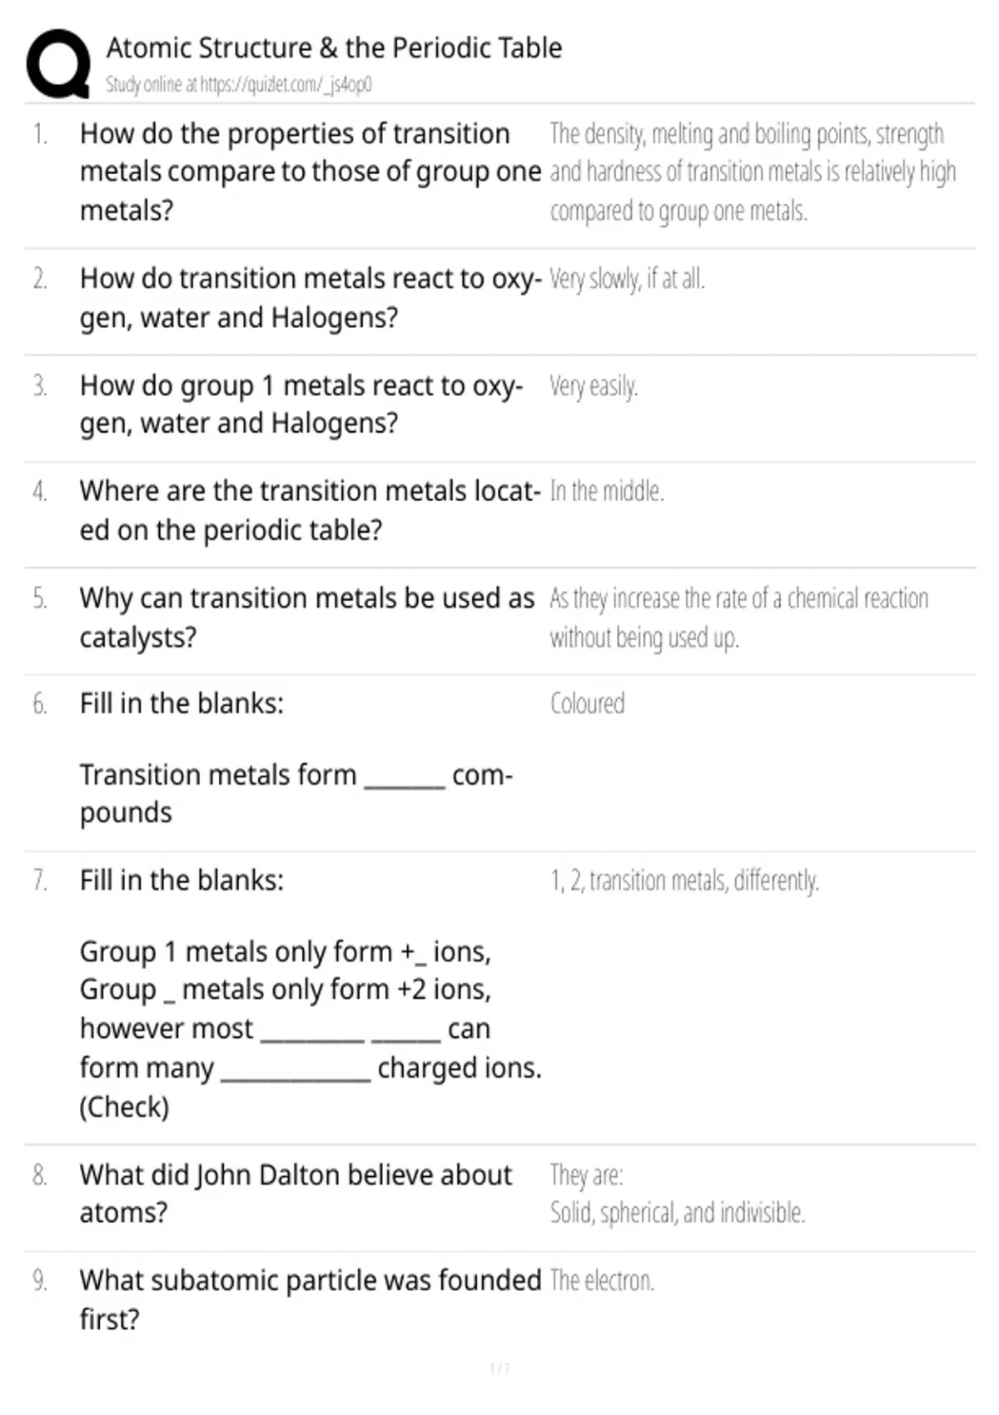The height and width of the screenshot is (1415, 999).
Task: Click the Atomic Structure & the Periodic Table title
Action: point(334,47)
